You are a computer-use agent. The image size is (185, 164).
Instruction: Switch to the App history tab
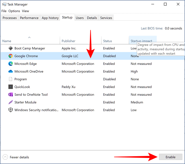[x=50, y=18]
